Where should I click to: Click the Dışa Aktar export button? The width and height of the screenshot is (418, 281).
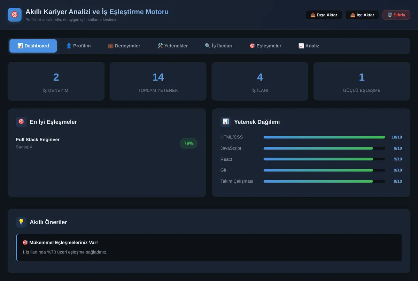[324, 15]
